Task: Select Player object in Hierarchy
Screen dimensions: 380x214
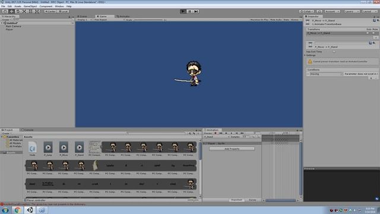Action: tap(9, 29)
